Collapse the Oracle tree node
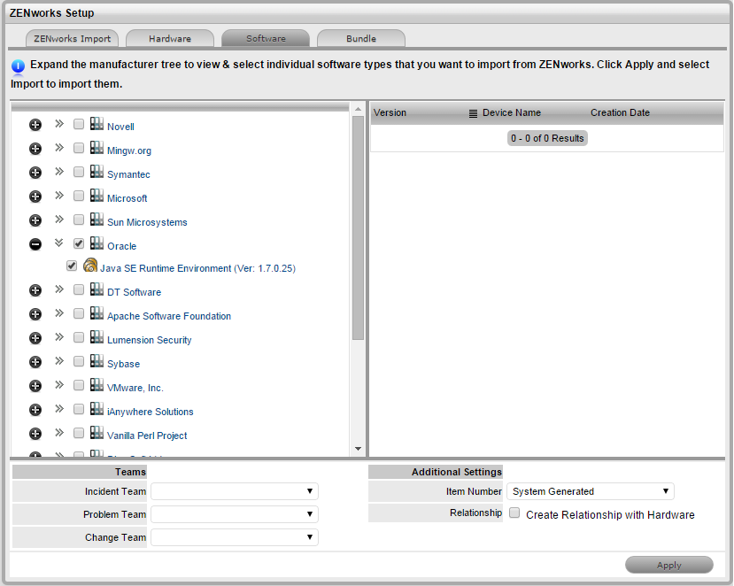 [x=35, y=244]
